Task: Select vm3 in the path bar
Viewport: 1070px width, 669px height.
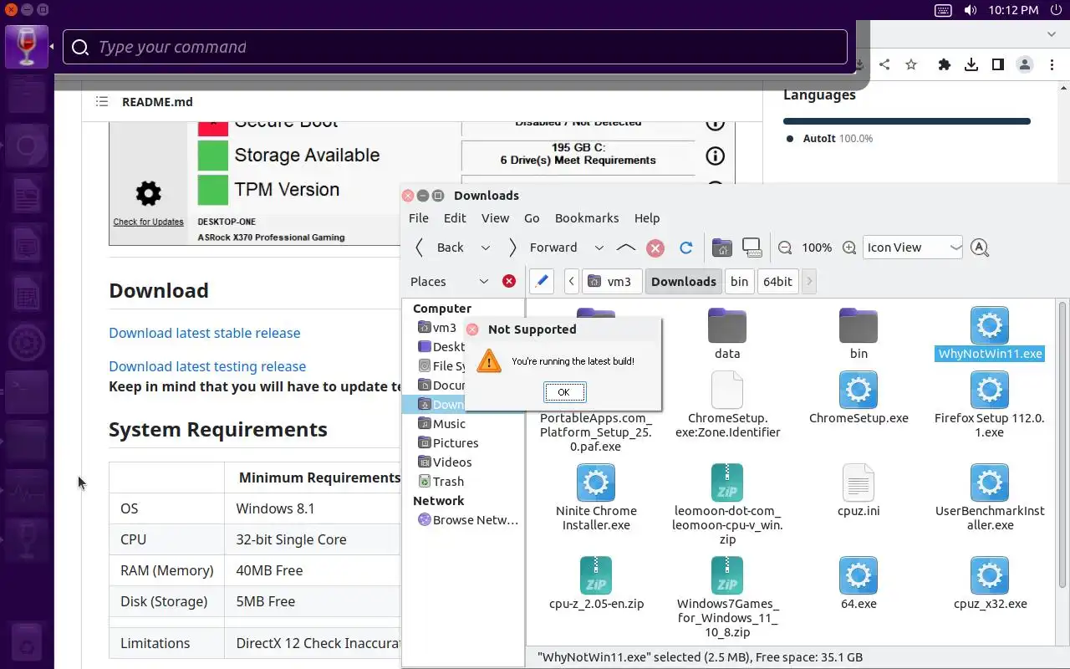Action: pyautogui.click(x=611, y=282)
